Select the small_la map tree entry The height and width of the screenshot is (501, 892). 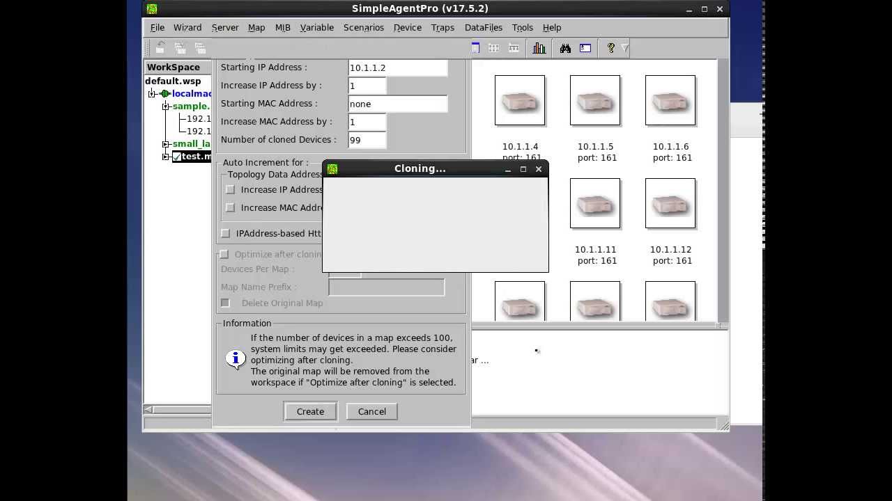192,144
